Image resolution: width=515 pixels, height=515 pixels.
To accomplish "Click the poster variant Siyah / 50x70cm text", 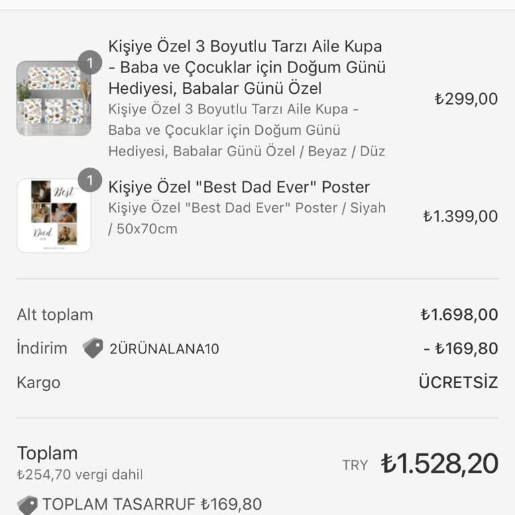I will 247,218.
